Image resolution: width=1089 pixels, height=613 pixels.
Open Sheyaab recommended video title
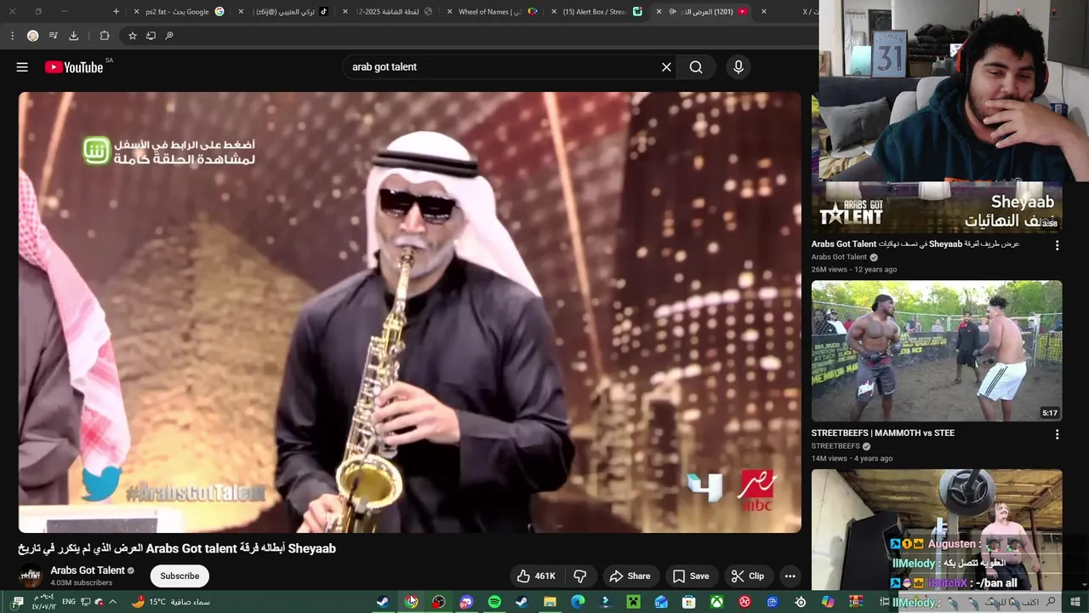[x=915, y=244]
